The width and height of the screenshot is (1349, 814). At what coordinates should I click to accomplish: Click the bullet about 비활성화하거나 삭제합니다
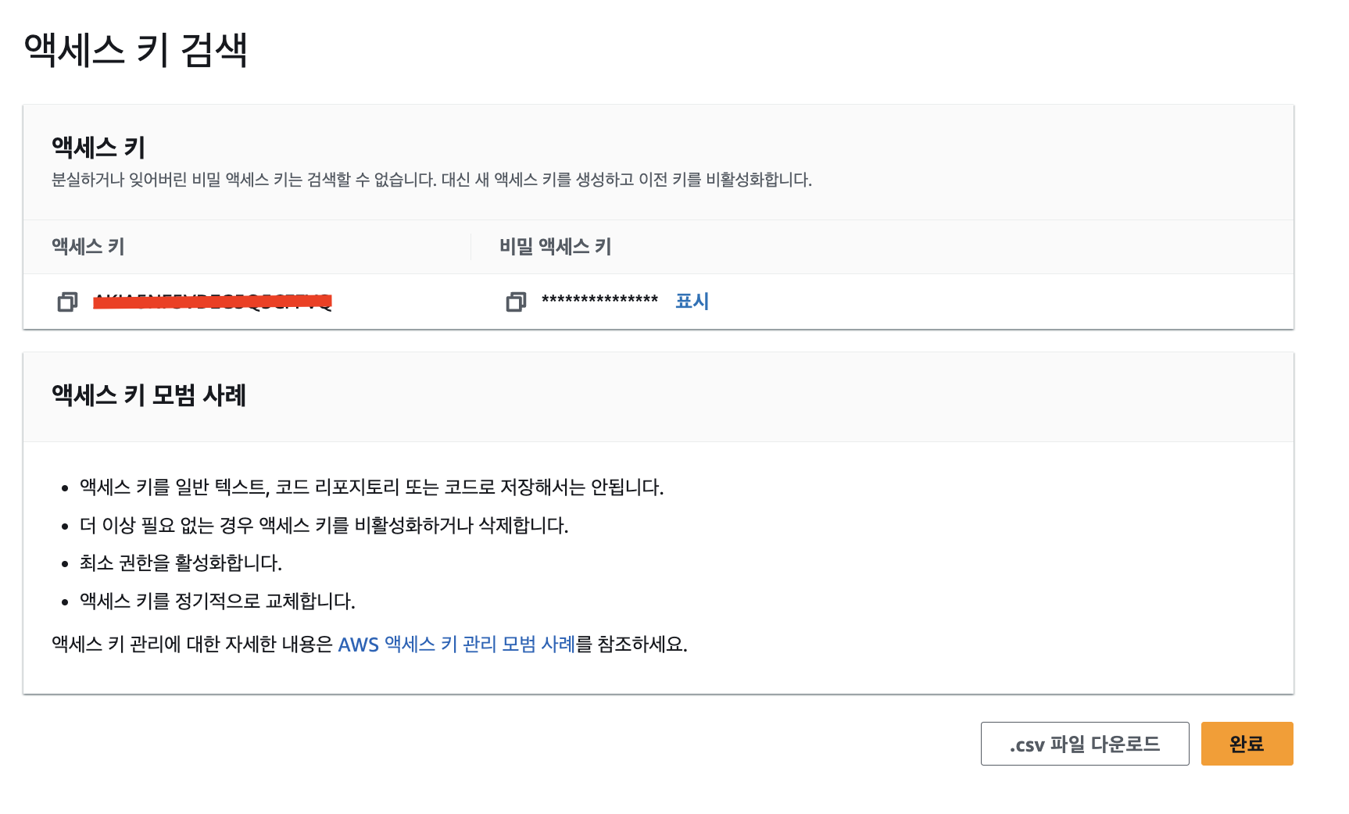(324, 525)
